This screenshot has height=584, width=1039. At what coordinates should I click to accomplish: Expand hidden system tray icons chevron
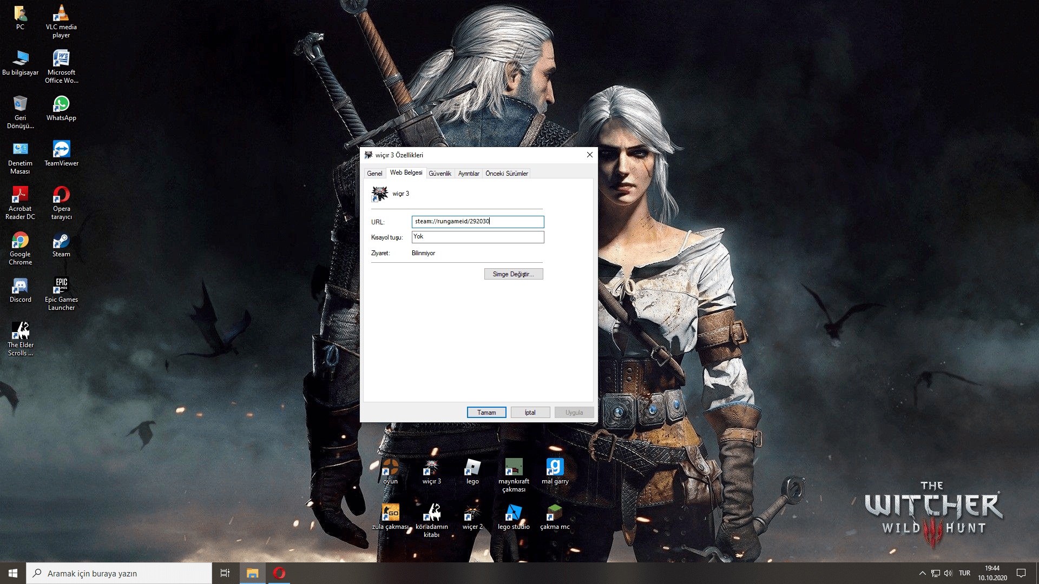point(922,573)
